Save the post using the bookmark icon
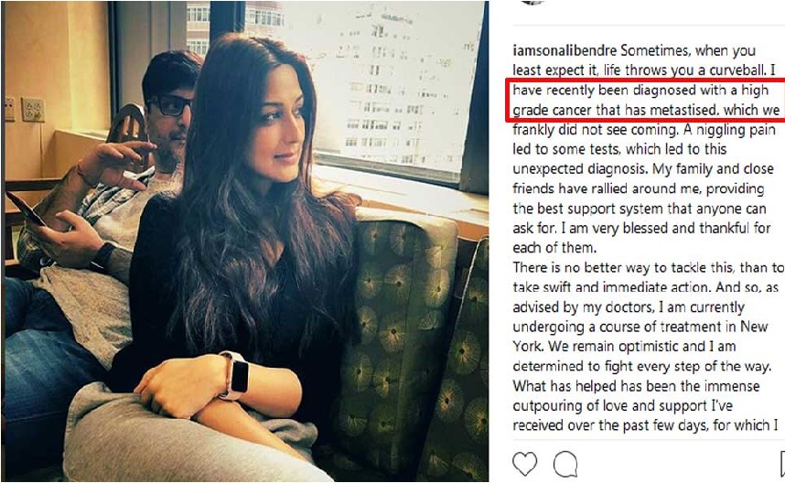 click(782, 464)
